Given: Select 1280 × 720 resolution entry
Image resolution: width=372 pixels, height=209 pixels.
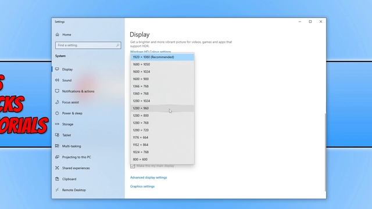Looking at the screenshot, I should coord(162,130).
